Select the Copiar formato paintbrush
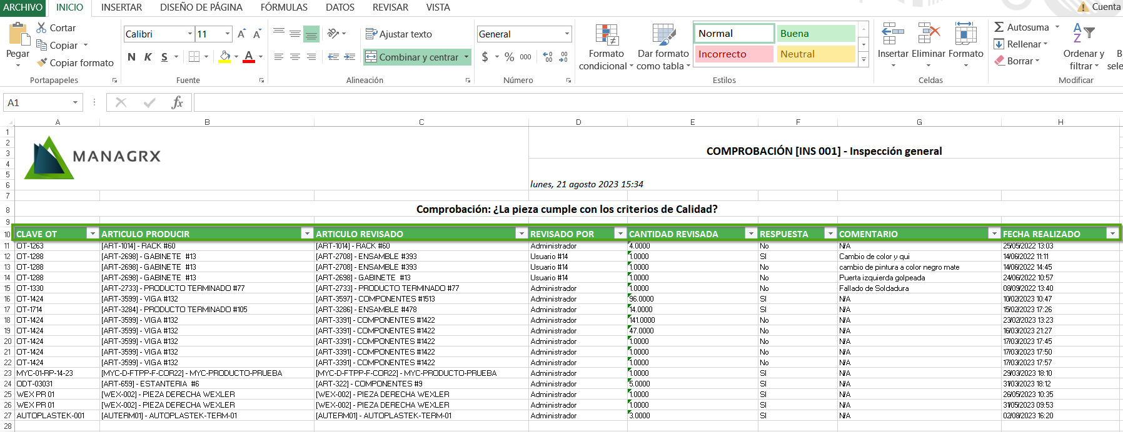 click(42, 63)
